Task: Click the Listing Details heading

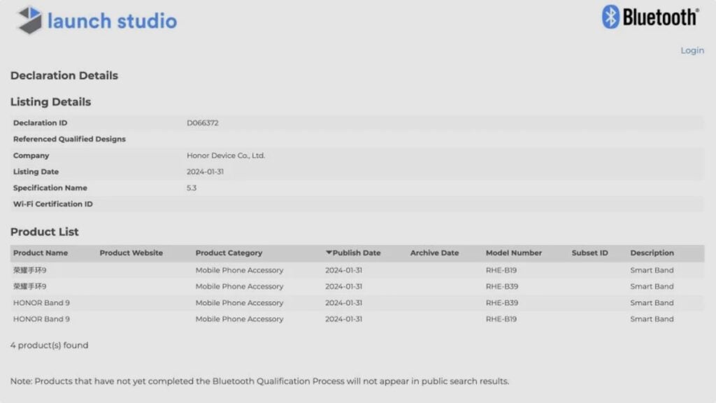Action: [x=50, y=102]
